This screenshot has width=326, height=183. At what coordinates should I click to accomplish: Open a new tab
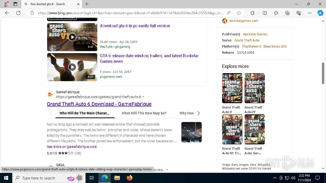[x=87, y=4]
